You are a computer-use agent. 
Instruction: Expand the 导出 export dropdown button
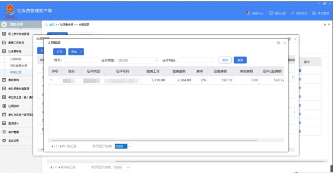click(x=76, y=52)
